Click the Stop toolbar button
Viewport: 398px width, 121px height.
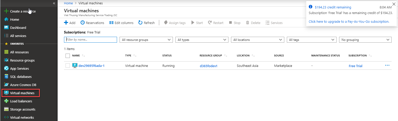click(235, 23)
